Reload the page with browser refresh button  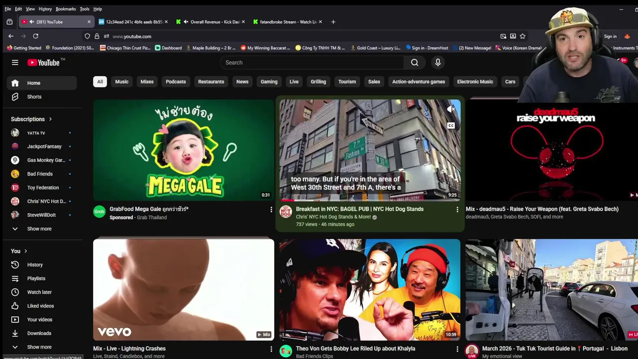(35, 36)
